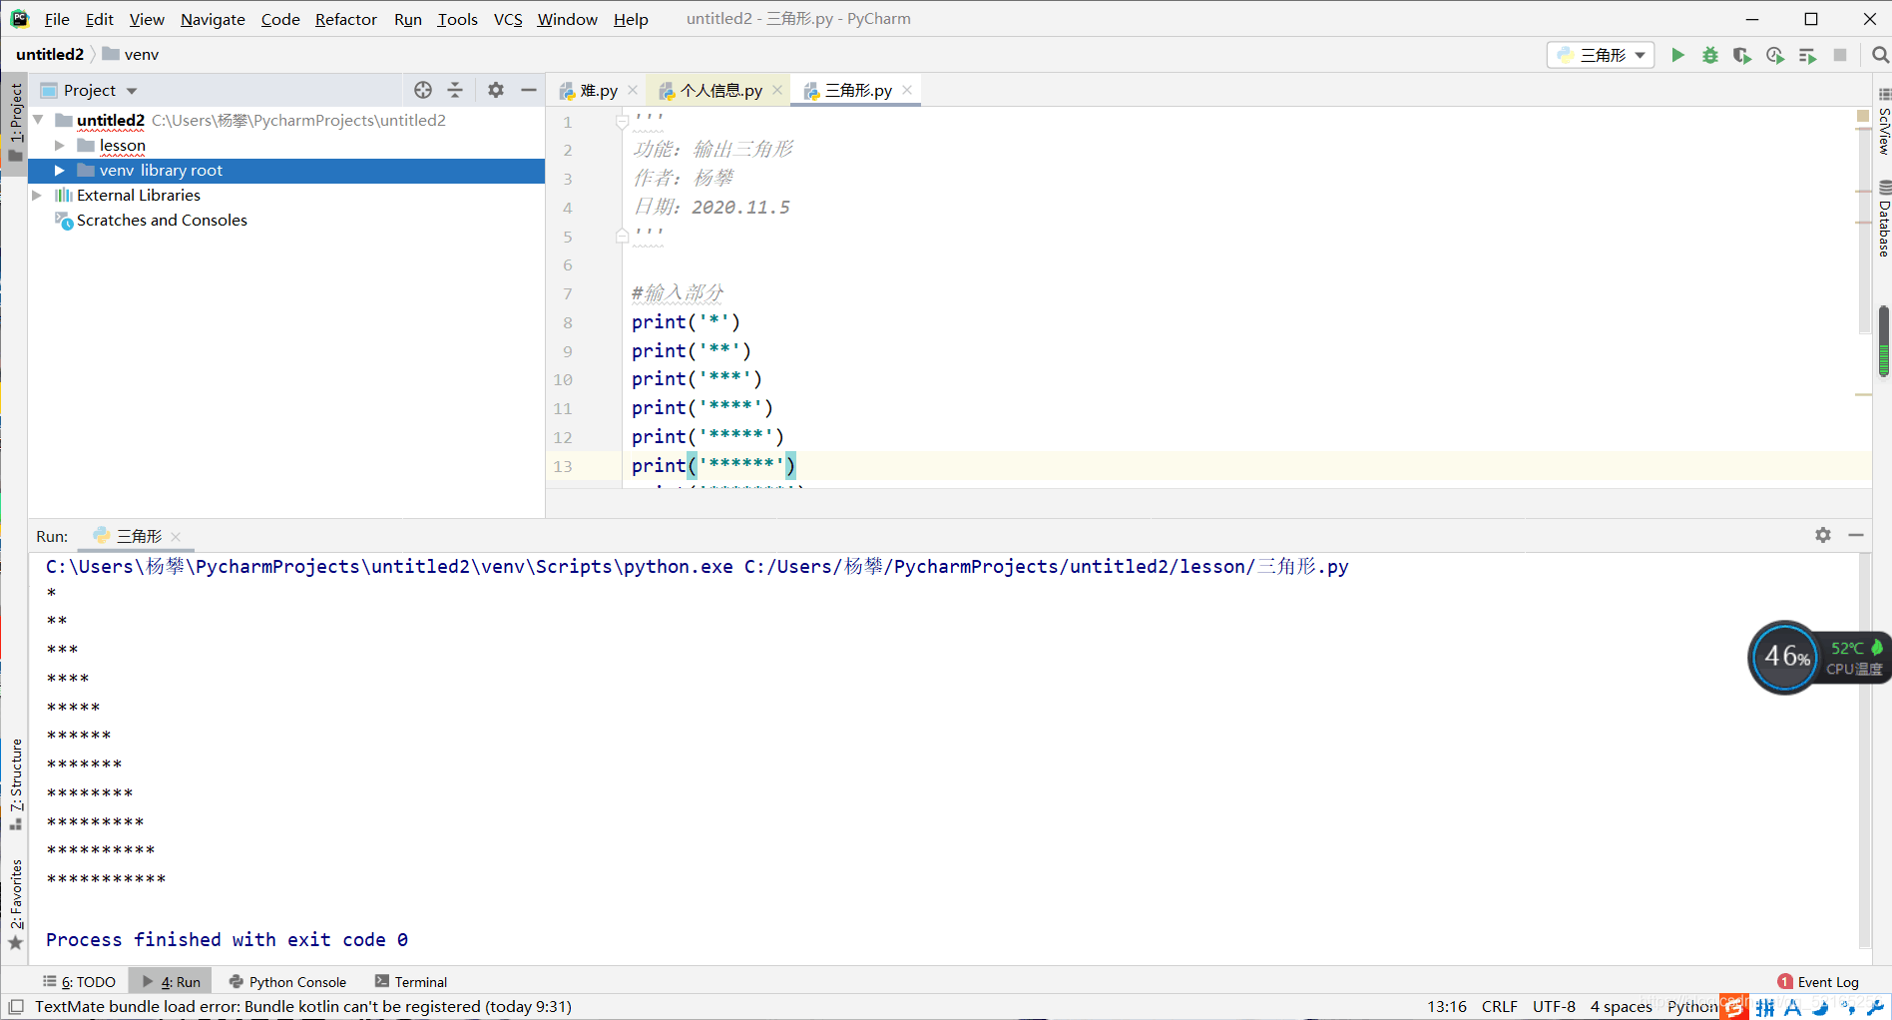This screenshot has width=1892, height=1020.
Task: Open the SciView right side panel
Action: (1883, 122)
